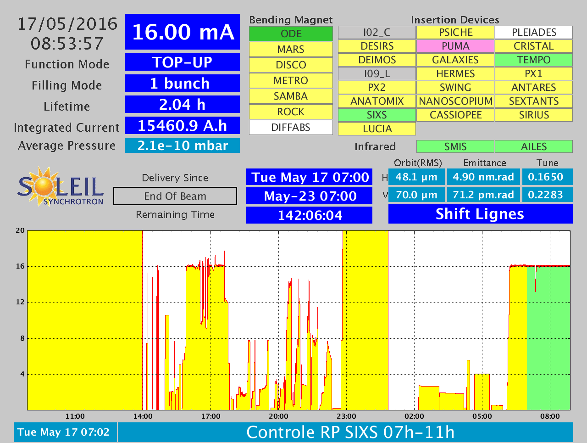
Task: Click the DEIMOS beamline cell
Action: (x=377, y=60)
